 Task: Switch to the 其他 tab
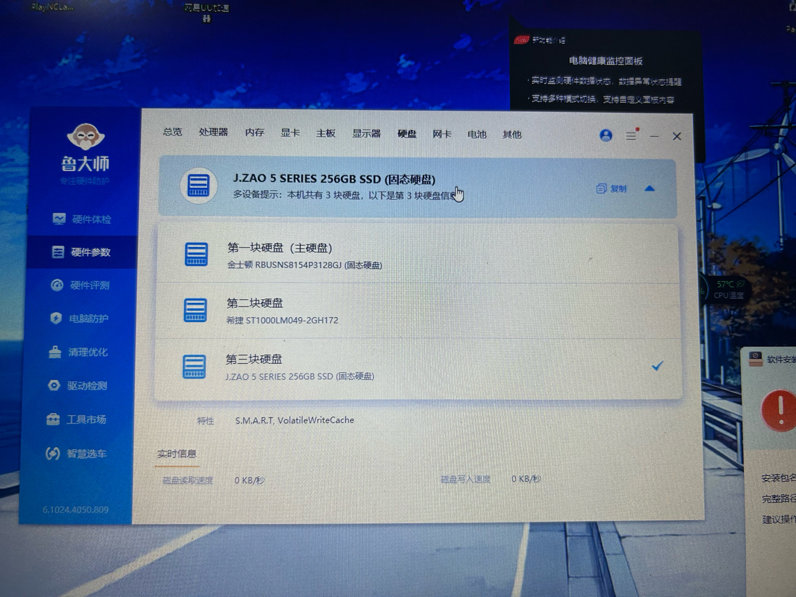coord(512,134)
